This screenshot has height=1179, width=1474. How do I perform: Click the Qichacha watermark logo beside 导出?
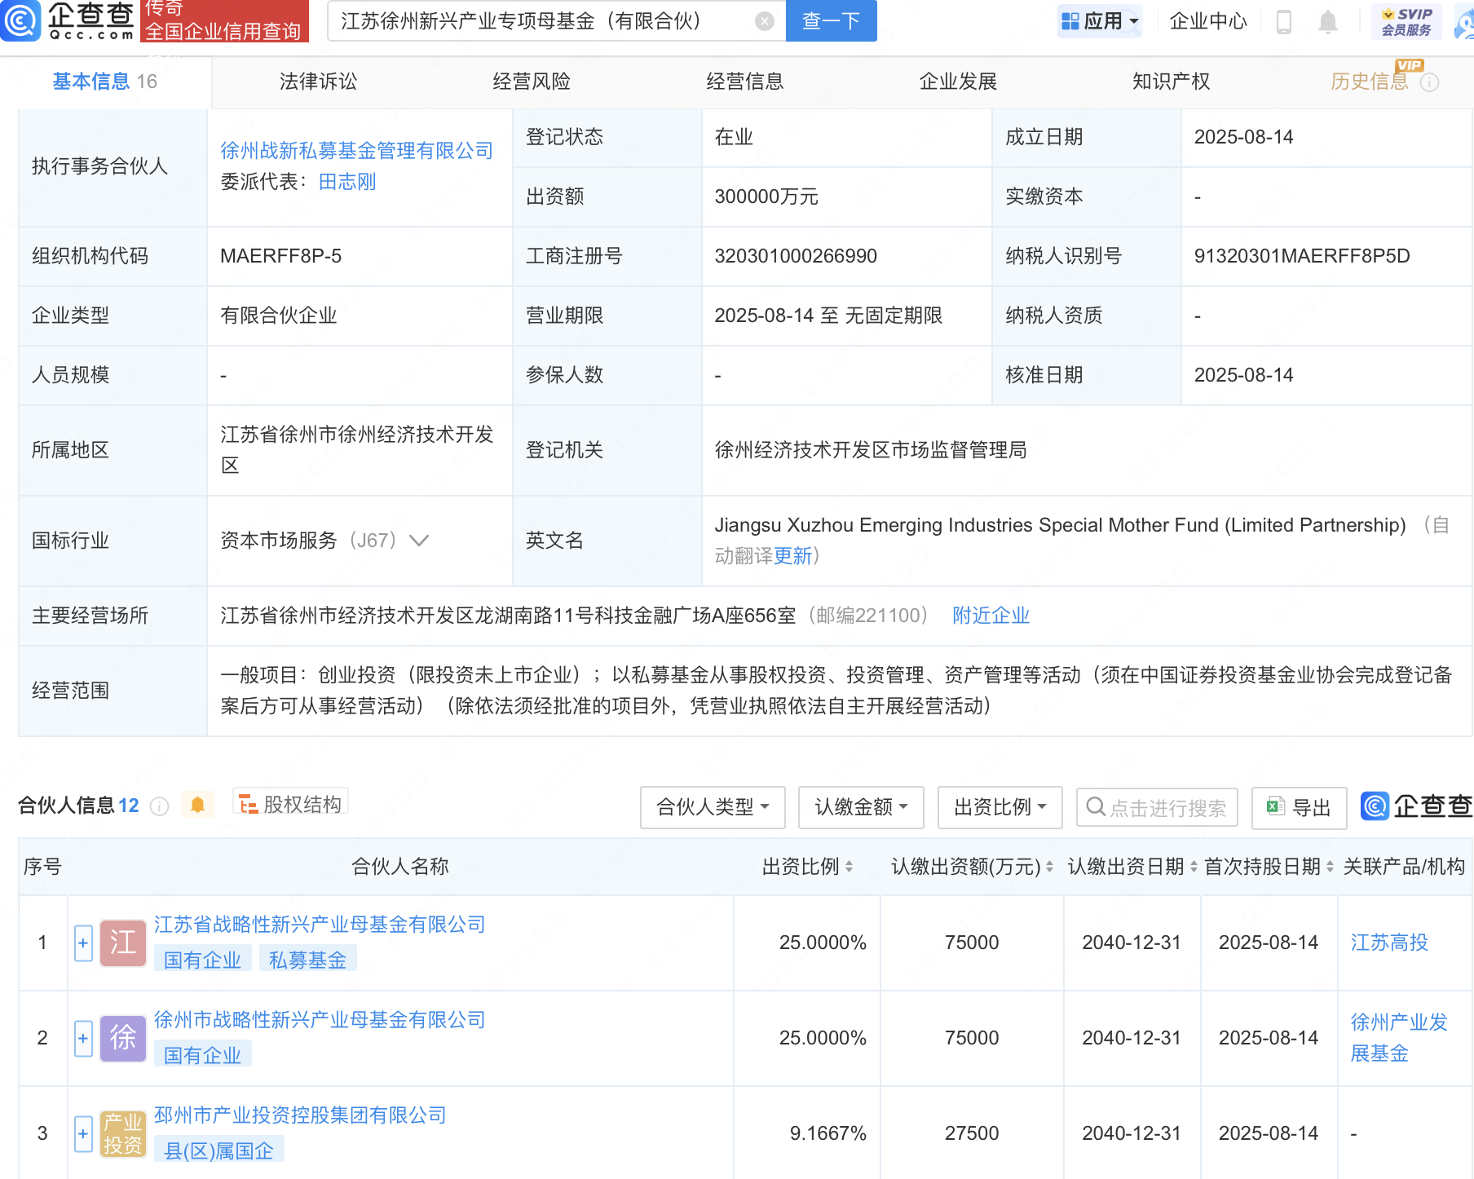click(x=1417, y=806)
